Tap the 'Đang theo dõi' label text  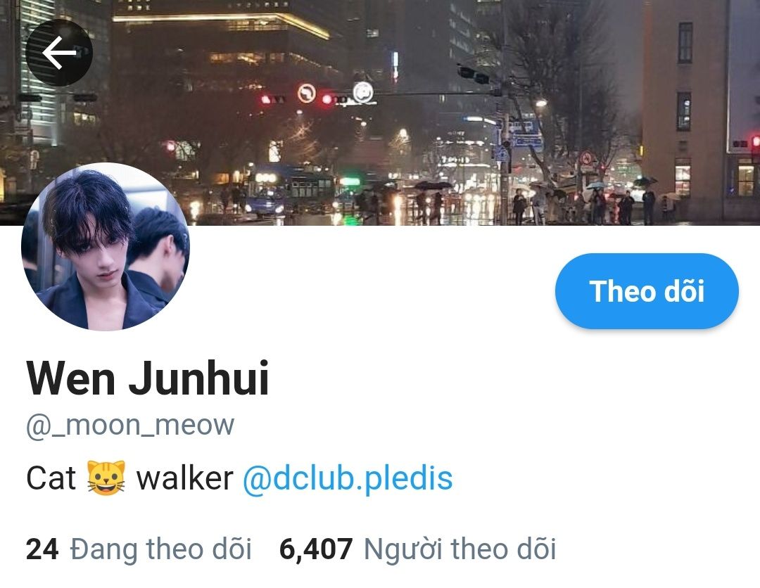coord(161,549)
